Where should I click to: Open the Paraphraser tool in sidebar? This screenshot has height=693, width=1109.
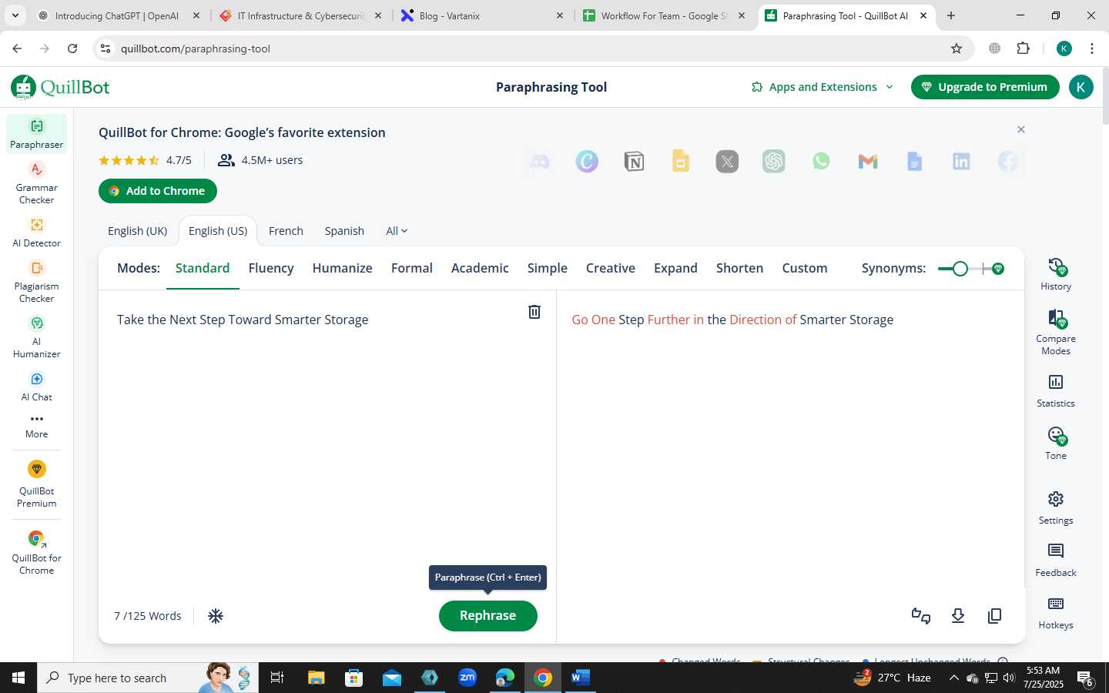(36, 133)
